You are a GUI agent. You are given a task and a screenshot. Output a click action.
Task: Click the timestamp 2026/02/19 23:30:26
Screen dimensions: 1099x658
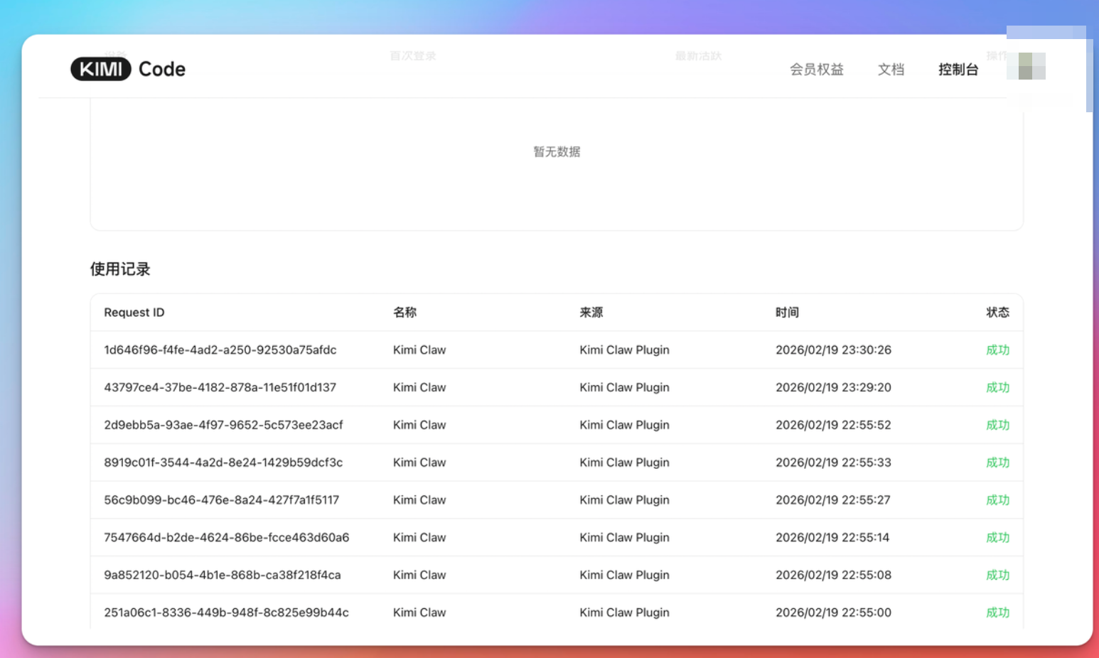[x=833, y=350]
